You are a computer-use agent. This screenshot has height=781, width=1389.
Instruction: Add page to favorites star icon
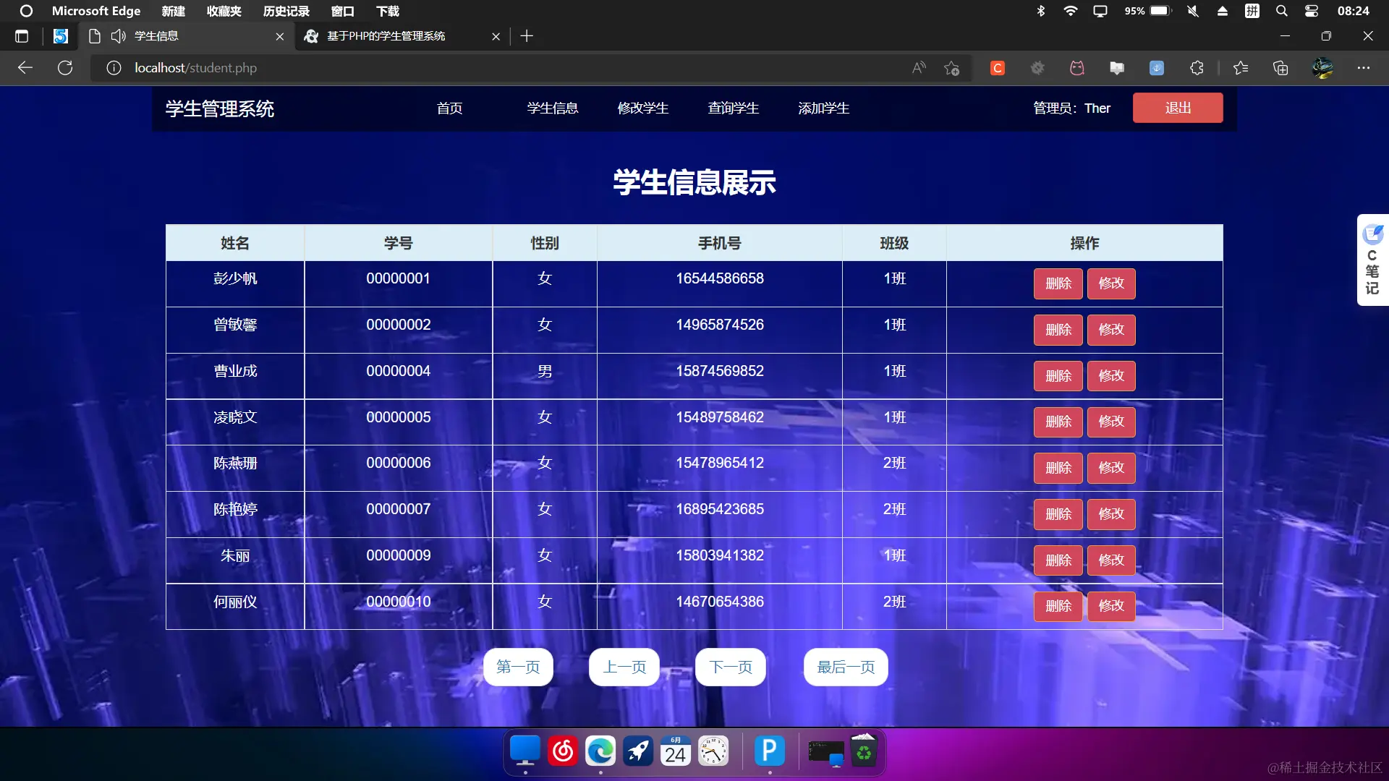pos(951,68)
